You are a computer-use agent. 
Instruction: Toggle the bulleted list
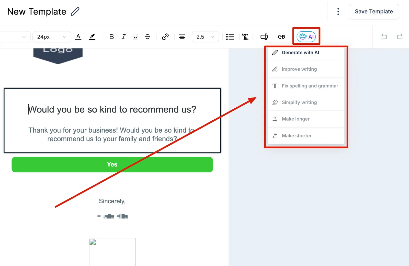230,37
